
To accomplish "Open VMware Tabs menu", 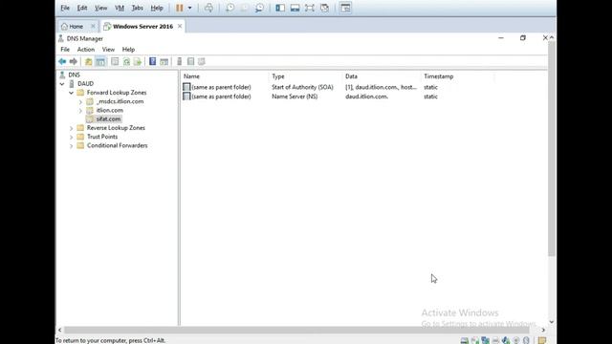I will [x=137, y=8].
